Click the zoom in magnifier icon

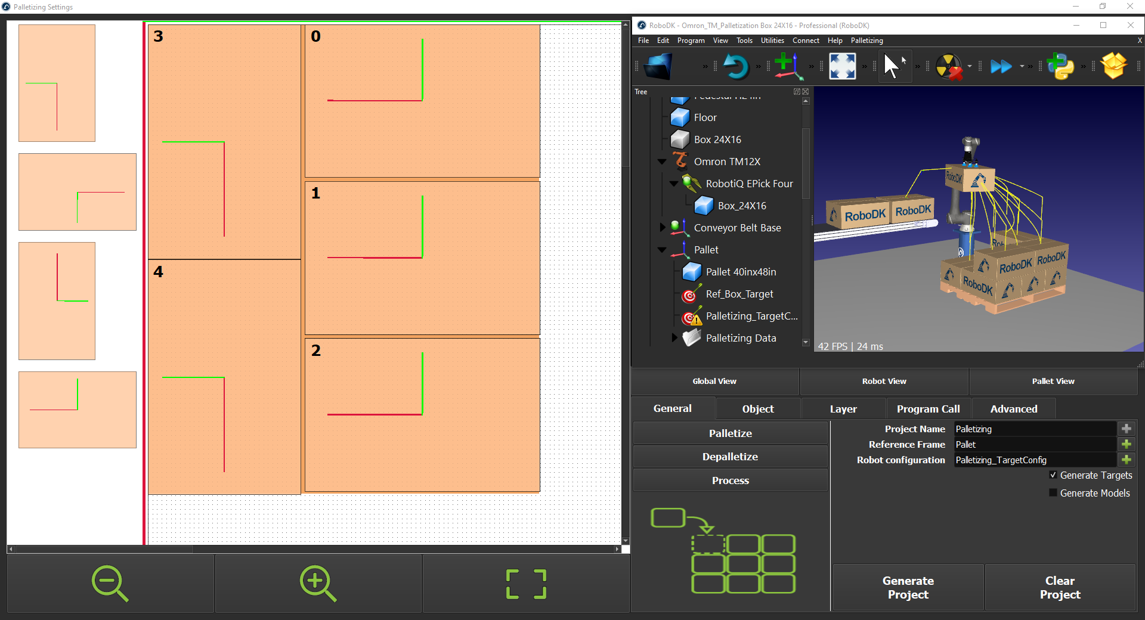tap(318, 583)
